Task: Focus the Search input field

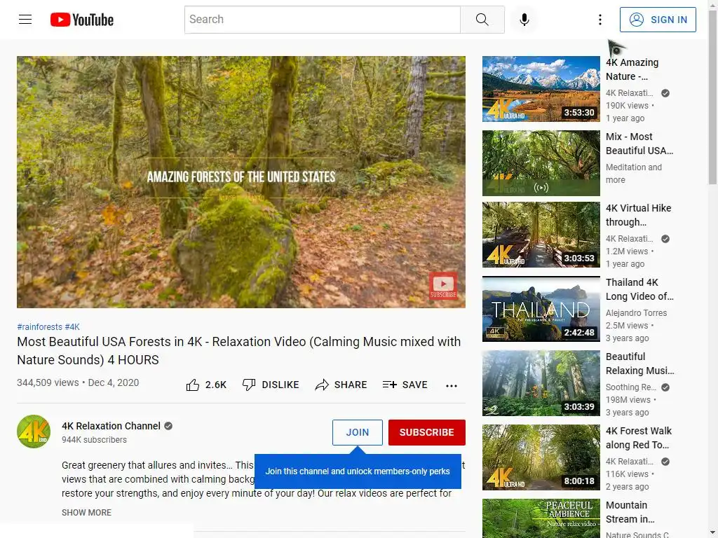Action: [323, 20]
